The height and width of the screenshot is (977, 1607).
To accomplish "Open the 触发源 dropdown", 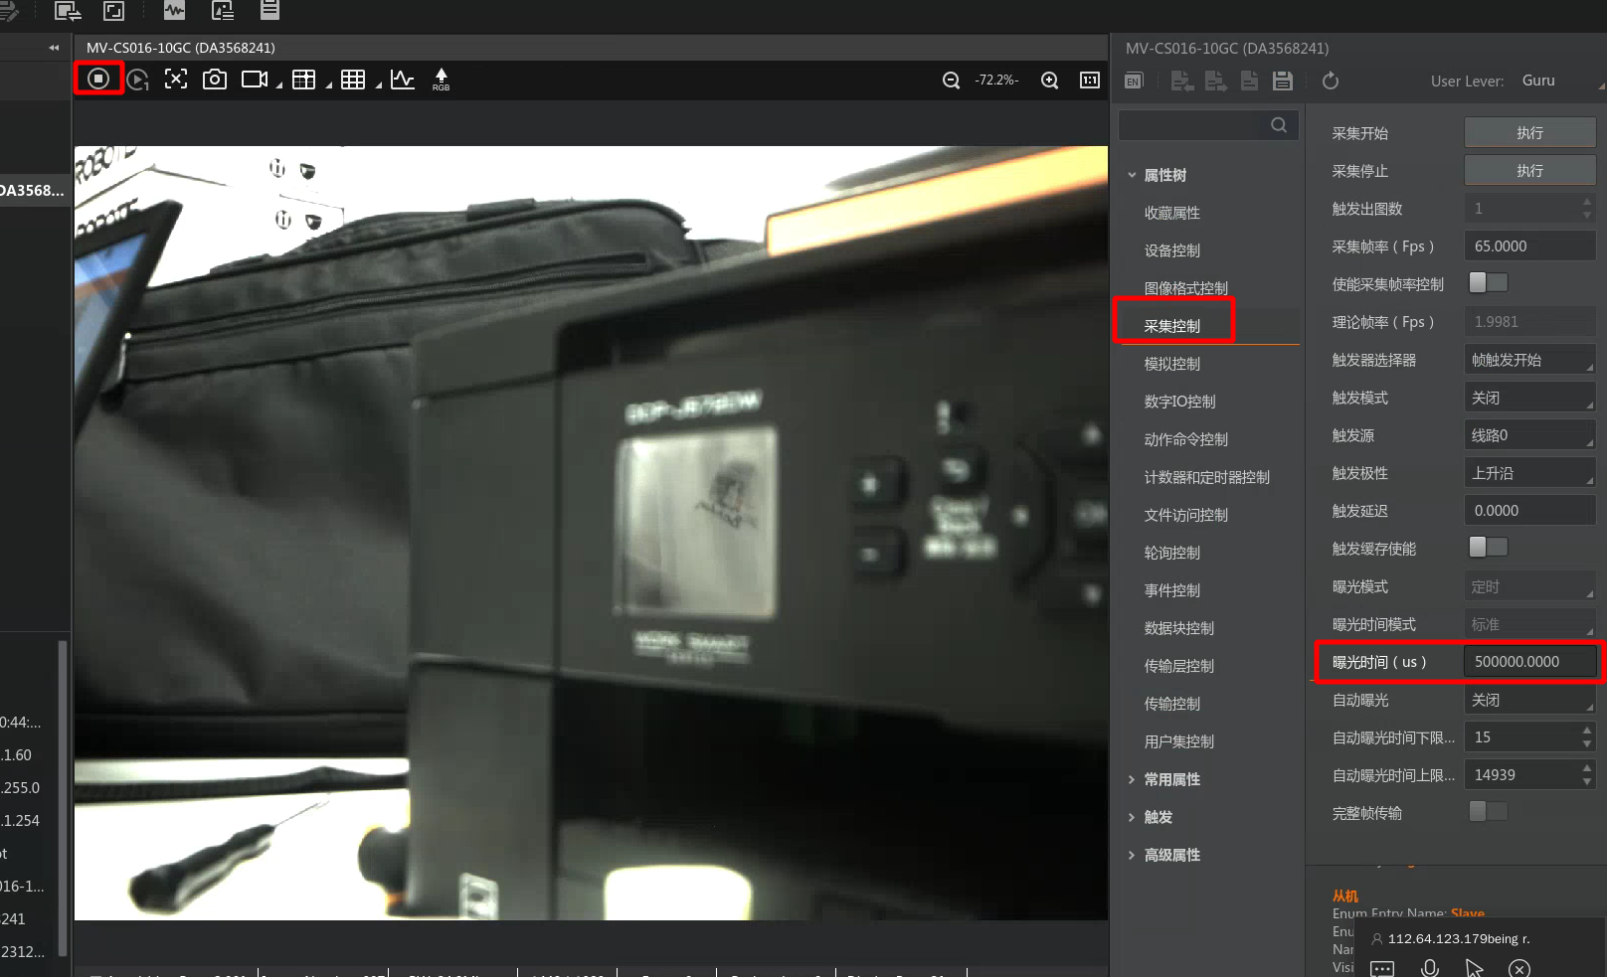I will tap(1530, 435).
